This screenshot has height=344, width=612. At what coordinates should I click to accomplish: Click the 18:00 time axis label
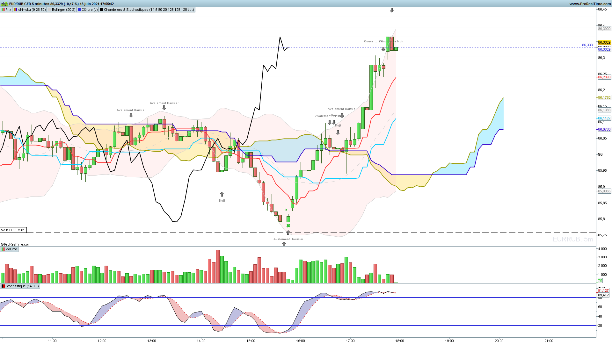400,341
